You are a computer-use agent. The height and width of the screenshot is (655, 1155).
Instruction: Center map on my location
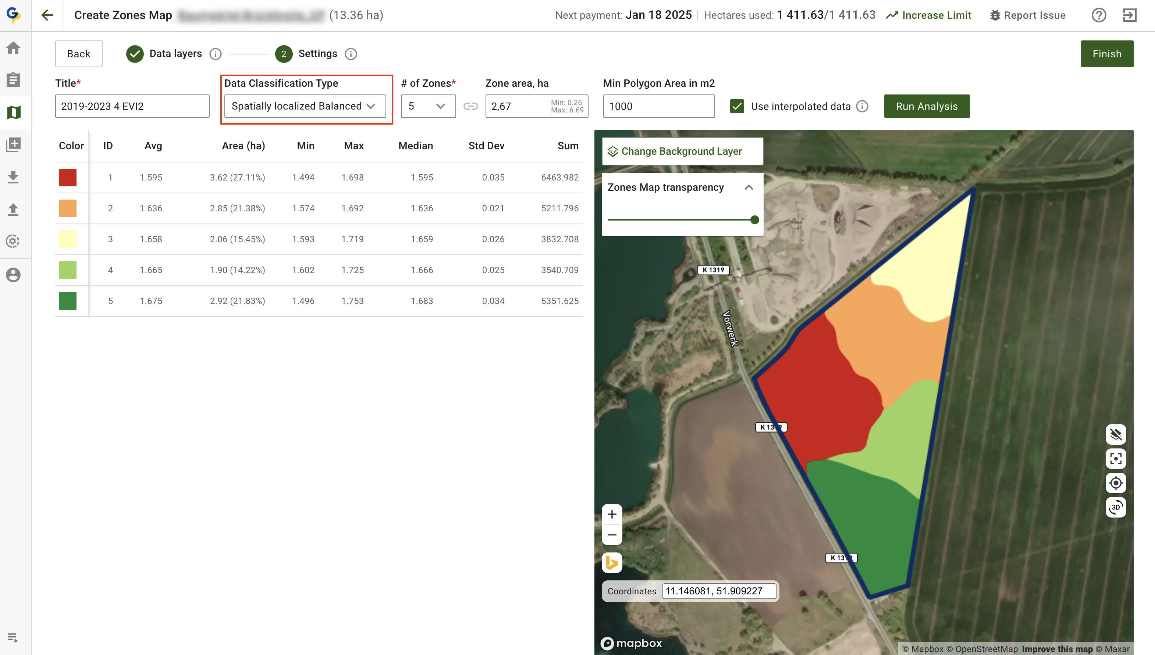click(1115, 483)
